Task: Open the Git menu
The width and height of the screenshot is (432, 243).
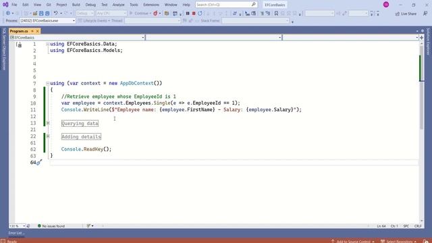Action: tap(49, 5)
